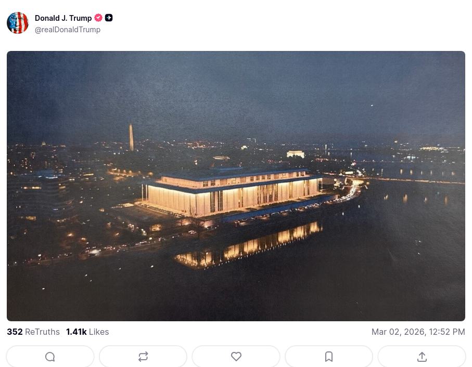The height and width of the screenshot is (367, 472).
Task: Like the post with the heart icon
Action: pos(236,357)
